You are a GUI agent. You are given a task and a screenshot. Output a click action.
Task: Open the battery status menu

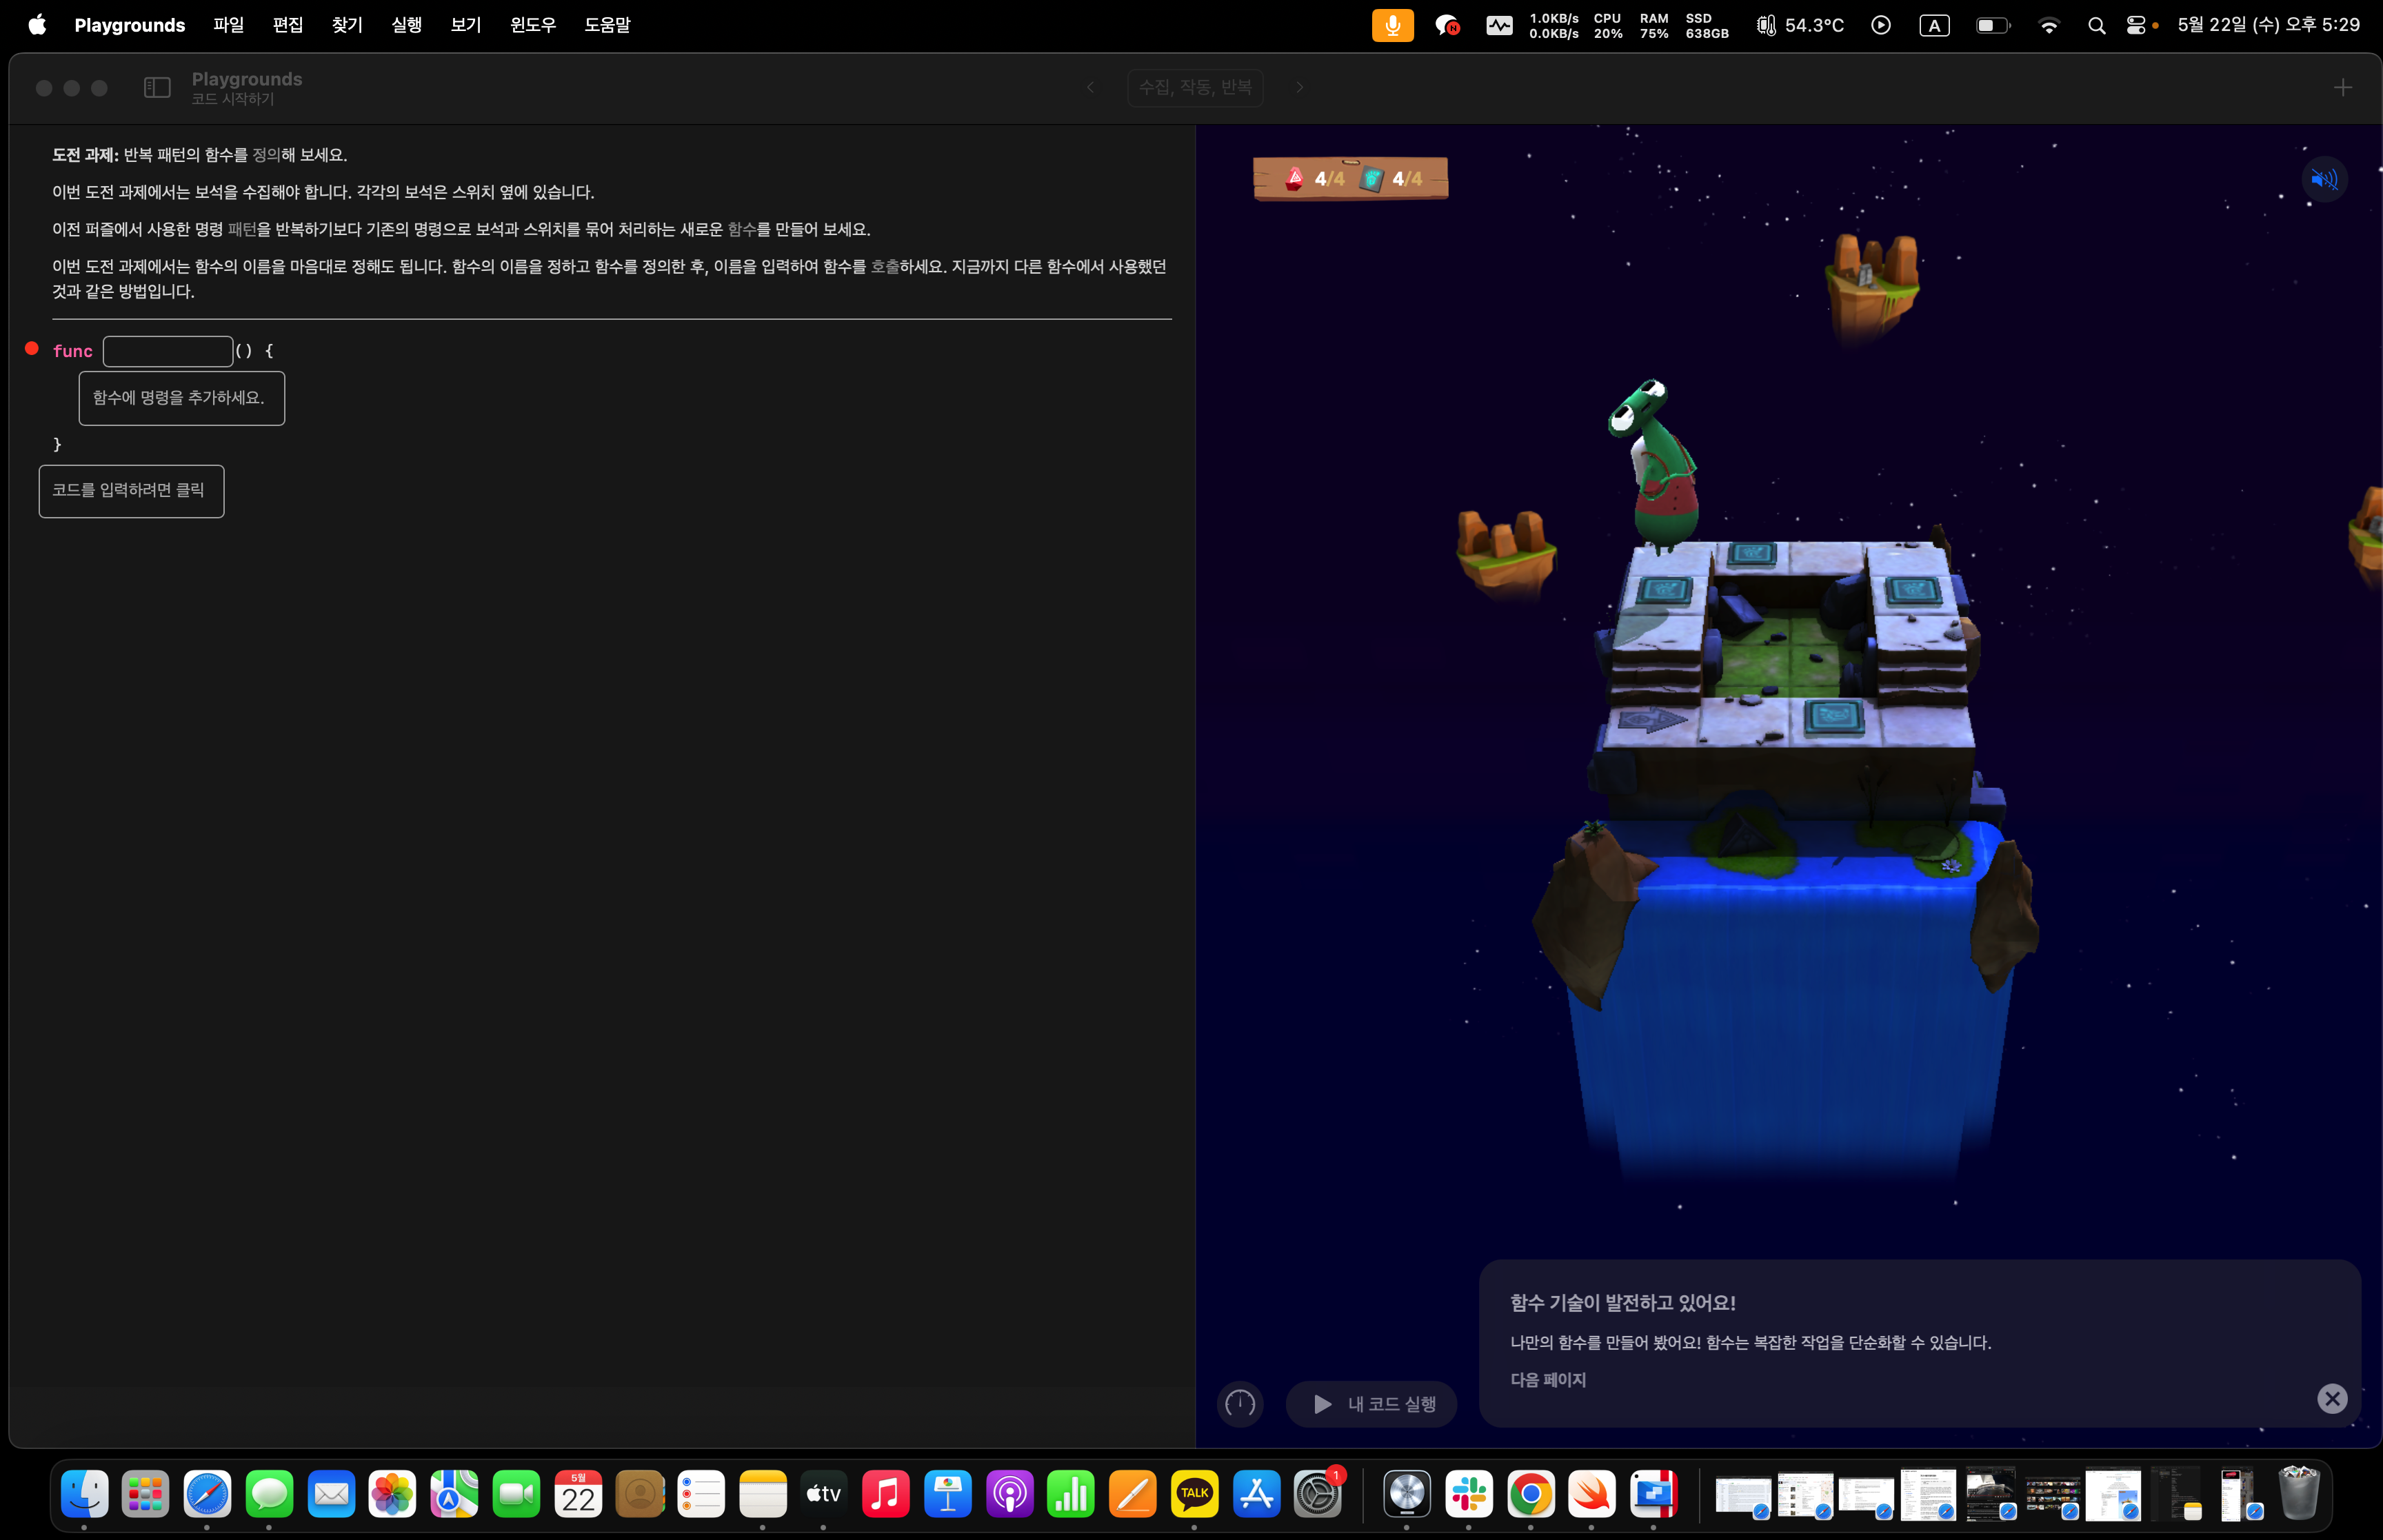[1993, 25]
